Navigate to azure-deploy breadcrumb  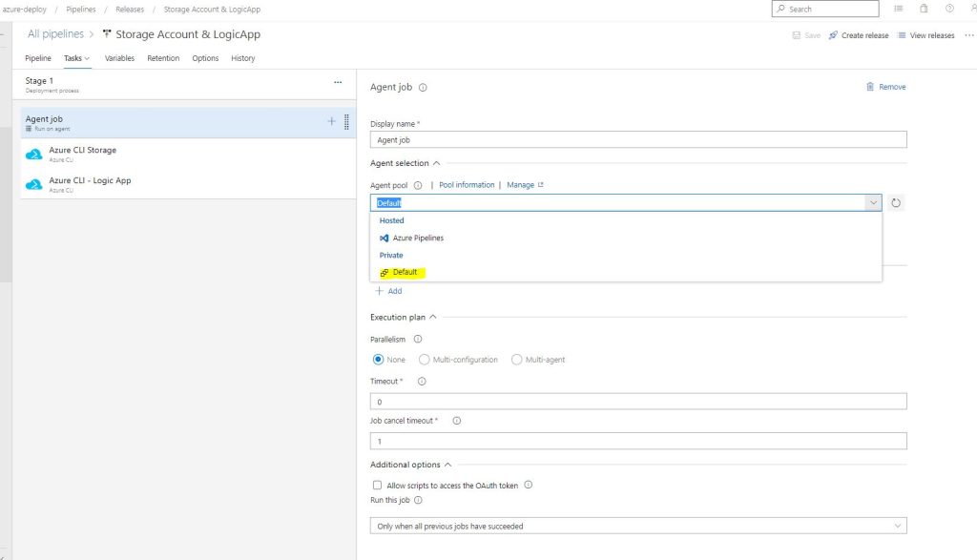tap(24, 10)
